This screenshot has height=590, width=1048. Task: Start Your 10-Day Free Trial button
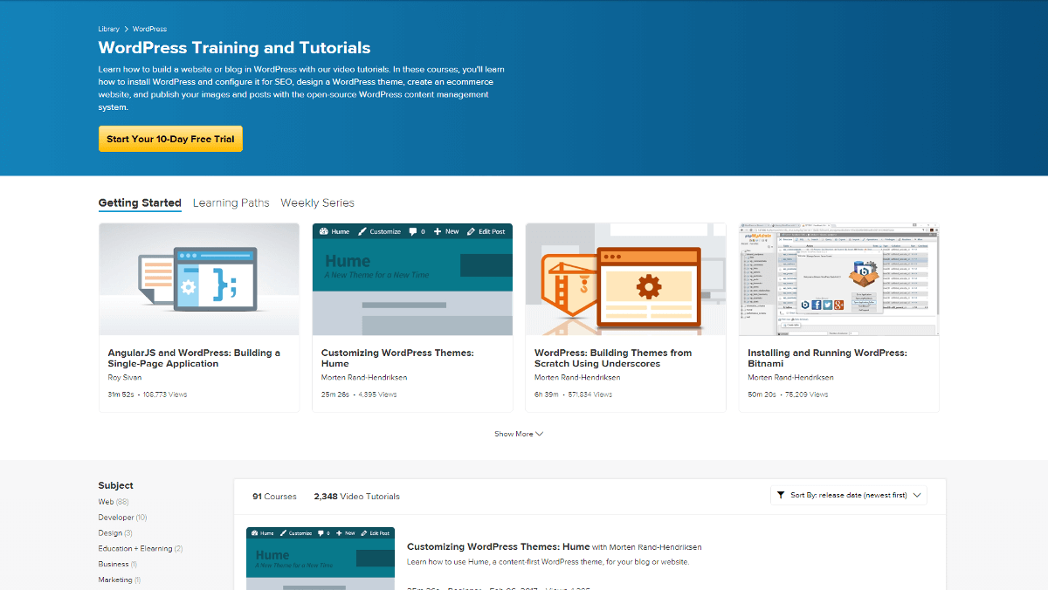(x=170, y=139)
